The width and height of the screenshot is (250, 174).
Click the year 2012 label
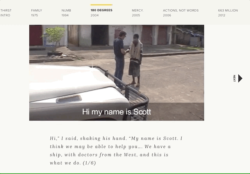pyautogui.click(x=221, y=15)
